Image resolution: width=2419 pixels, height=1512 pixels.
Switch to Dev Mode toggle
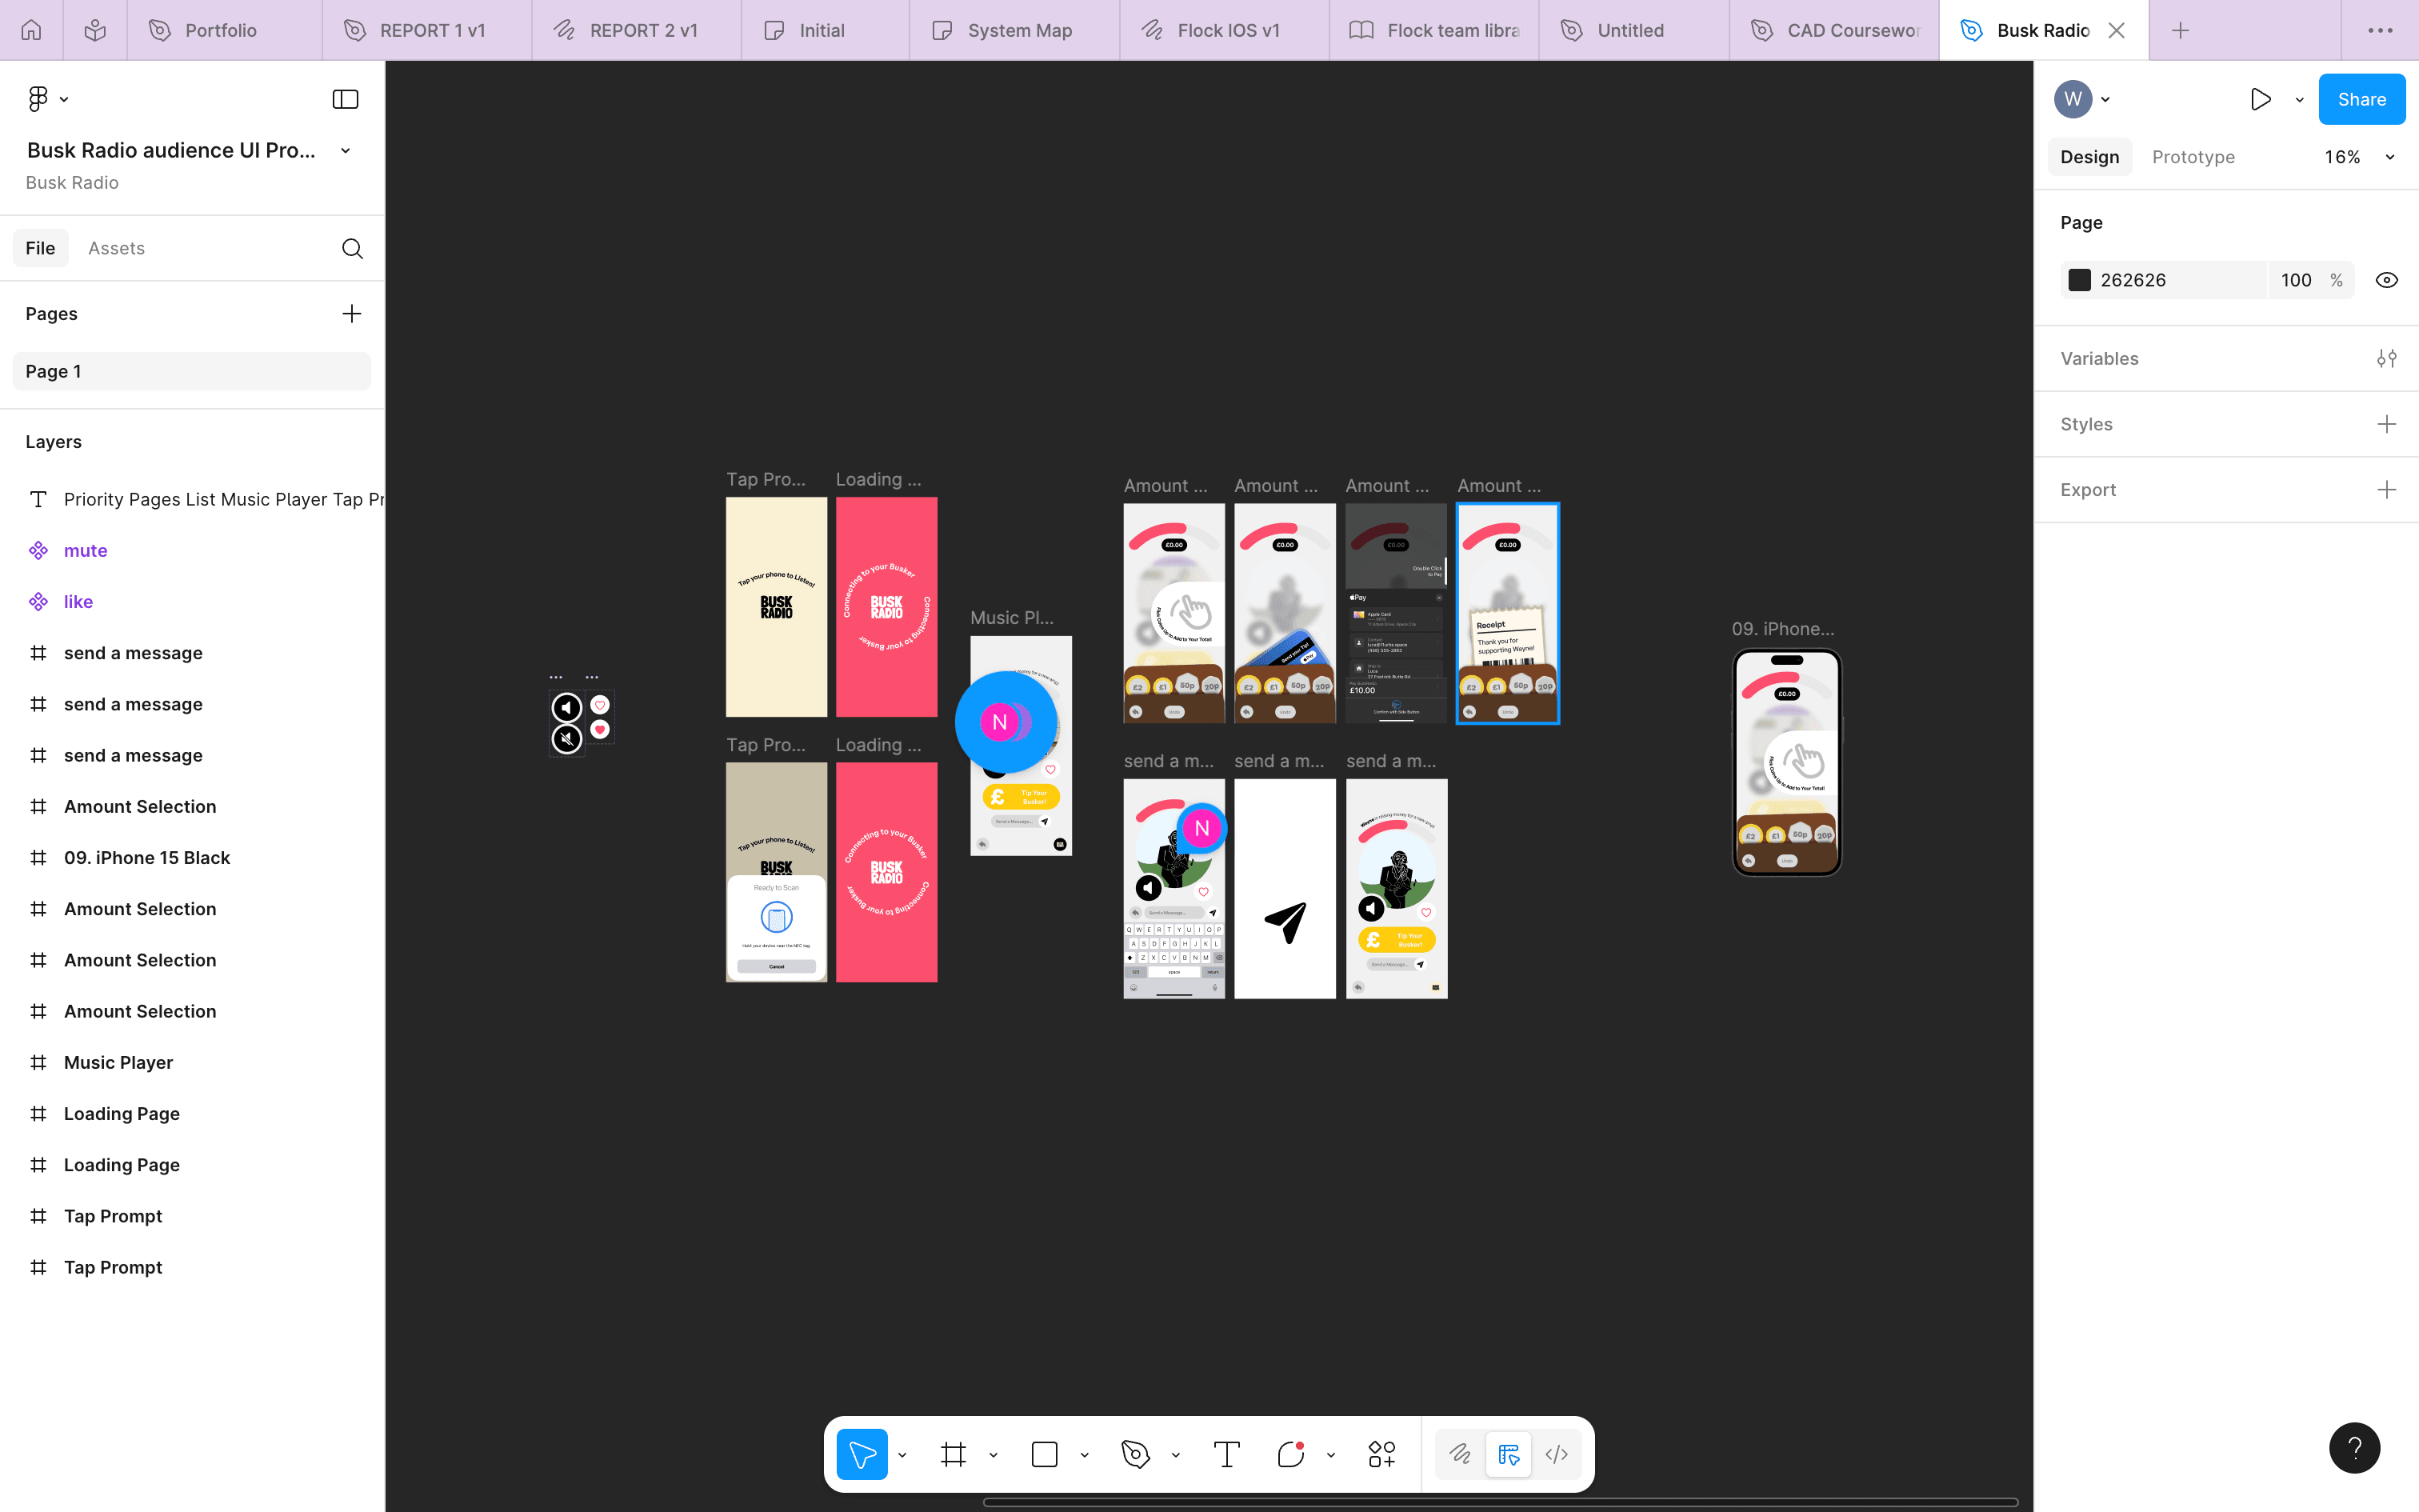point(1557,1454)
